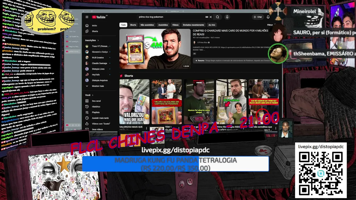
Task: Expand the Você section chevron
Action: click(92, 95)
